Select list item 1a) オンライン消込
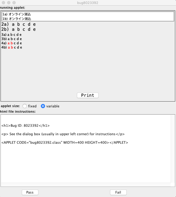Viewport: 176px width, 197px height. pos(17,14)
